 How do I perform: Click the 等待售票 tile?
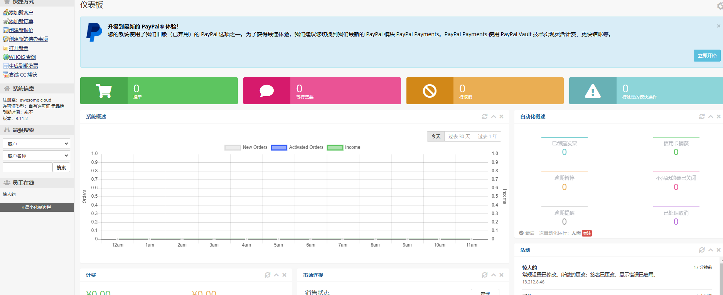[322, 91]
